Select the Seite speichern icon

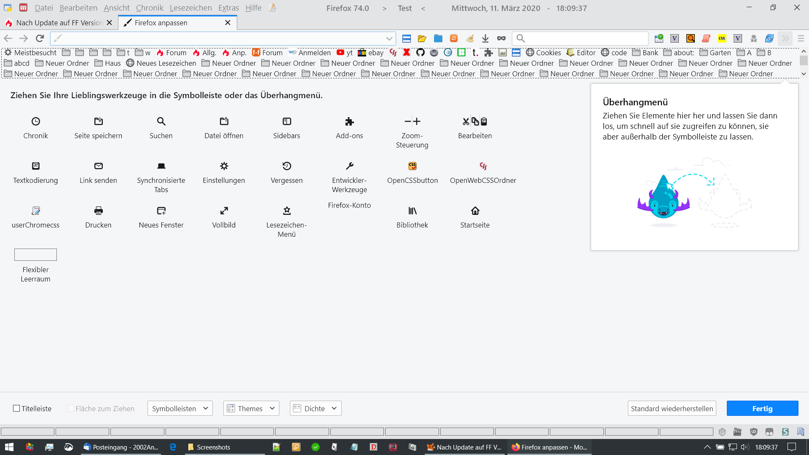tap(98, 121)
